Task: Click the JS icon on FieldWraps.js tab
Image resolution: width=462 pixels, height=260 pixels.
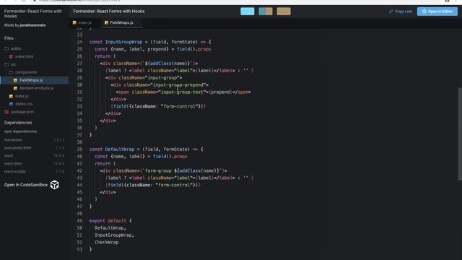Action: [x=106, y=22]
